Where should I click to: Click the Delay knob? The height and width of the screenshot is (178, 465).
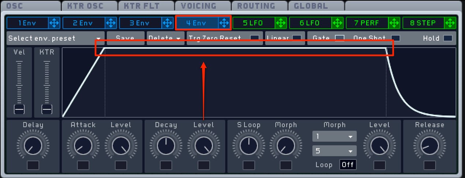pyautogui.click(x=33, y=147)
